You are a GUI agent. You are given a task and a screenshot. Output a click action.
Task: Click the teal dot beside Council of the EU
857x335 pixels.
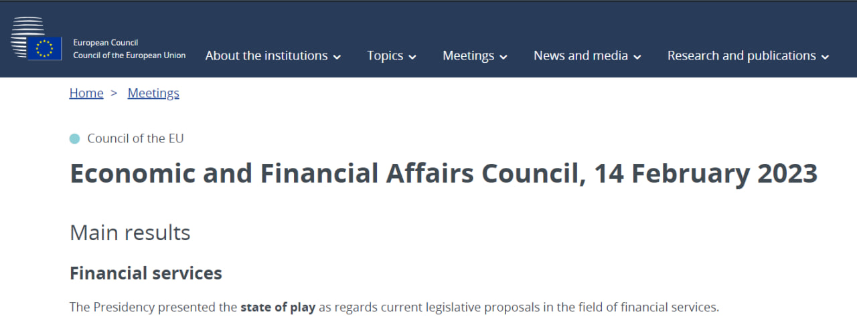(x=74, y=138)
